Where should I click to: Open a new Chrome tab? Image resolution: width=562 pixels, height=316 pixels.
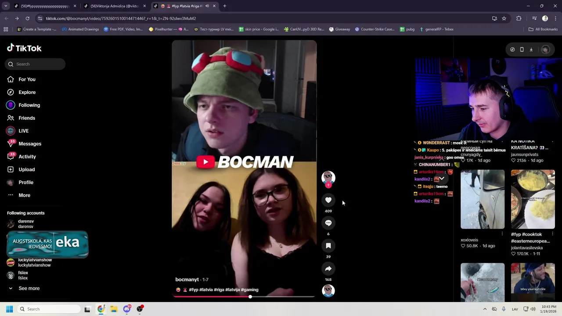[x=224, y=6]
